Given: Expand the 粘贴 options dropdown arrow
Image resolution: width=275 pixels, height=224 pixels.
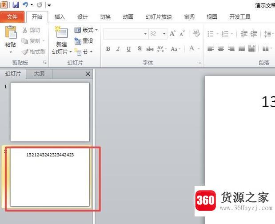Looking at the screenshot, I should pos(11,52).
